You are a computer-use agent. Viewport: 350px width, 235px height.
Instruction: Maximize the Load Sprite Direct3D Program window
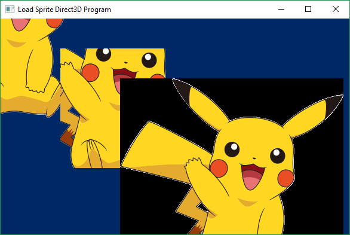click(308, 9)
